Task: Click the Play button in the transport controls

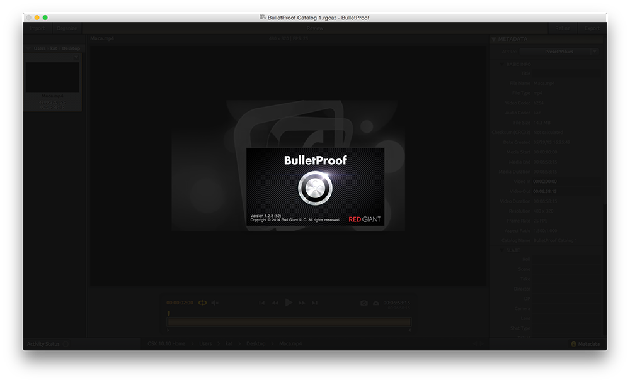Action: (289, 303)
